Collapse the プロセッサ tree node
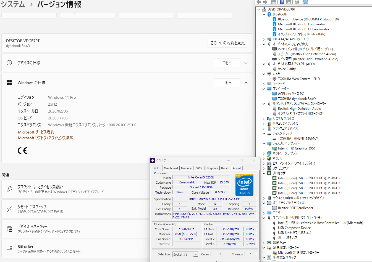The image size is (372, 262). point(264,173)
